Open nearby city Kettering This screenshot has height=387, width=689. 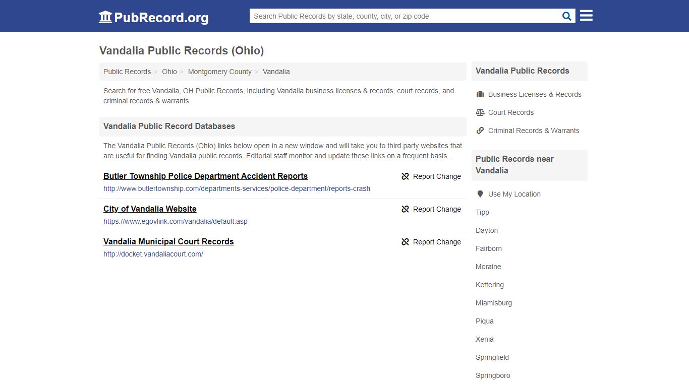pyautogui.click(x=490, y=285)
